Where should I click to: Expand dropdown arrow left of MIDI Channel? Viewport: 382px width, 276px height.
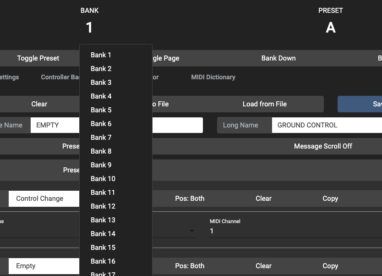pyautogui.click(x=192, y=231)
